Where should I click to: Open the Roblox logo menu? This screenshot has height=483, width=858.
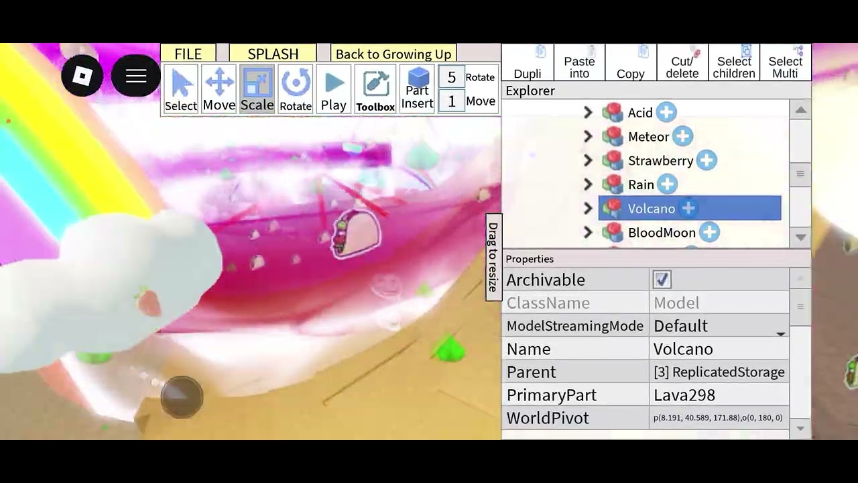tap(82, 76)
